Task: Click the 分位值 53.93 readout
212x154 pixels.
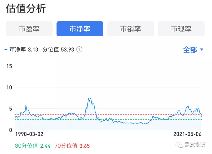Action: [58, 50]
